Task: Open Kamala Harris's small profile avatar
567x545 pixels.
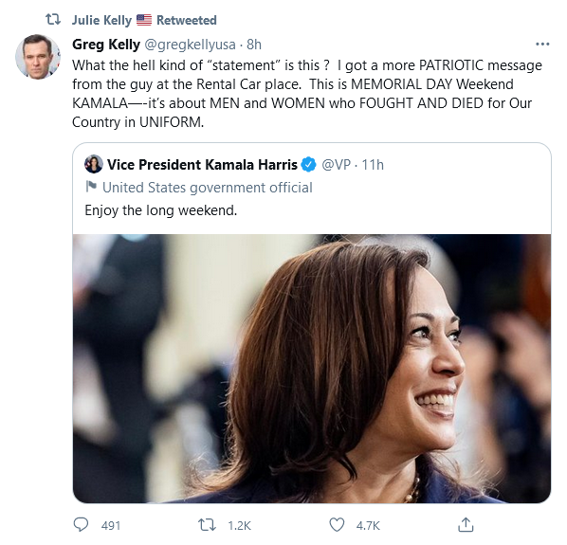Action: (x=94, y=164)
